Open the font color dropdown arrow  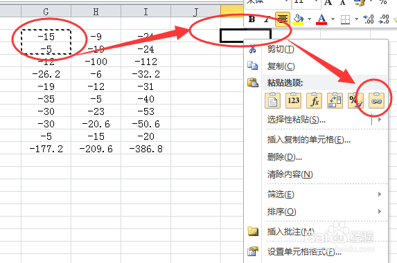tap(333, 19)
